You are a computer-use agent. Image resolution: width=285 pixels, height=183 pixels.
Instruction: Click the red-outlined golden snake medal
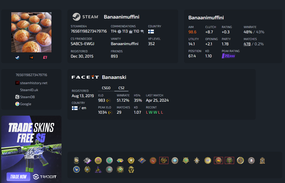(164, 160)
